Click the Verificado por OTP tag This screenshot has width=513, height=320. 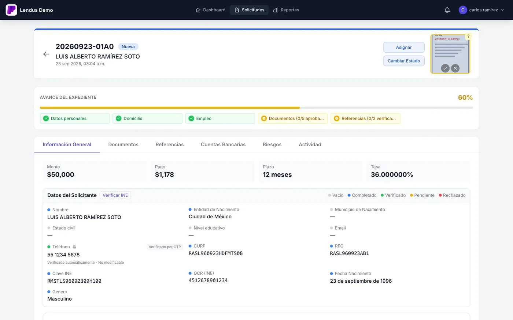click(x=165, y=247)
